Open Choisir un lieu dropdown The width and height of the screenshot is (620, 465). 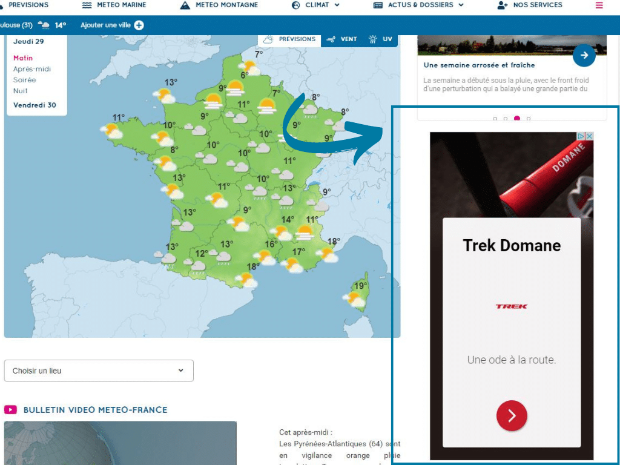pos(99,371)
